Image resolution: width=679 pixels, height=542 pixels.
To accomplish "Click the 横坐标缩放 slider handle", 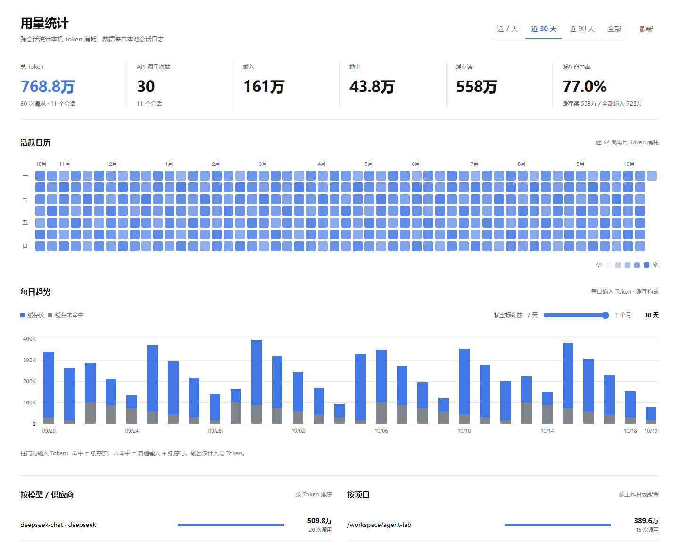I will pos(605,315).
